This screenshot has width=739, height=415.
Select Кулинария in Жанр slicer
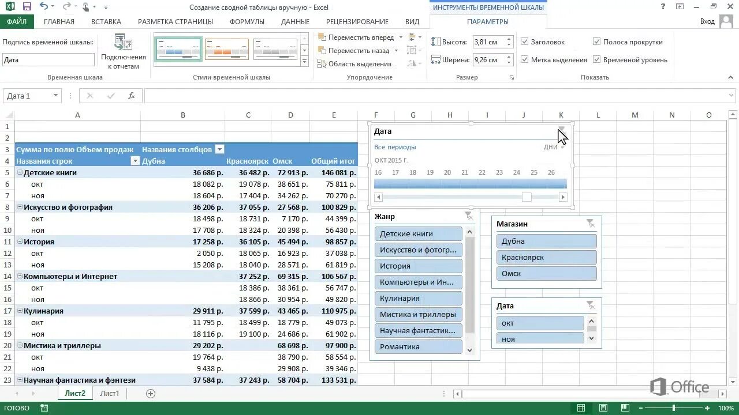tap(419, 298)
